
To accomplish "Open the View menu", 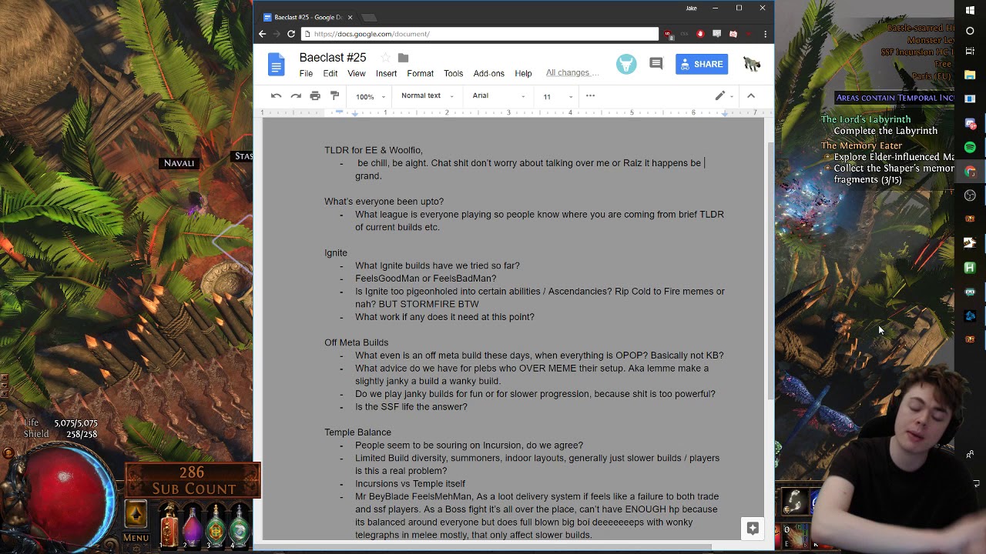I will 356,73.
